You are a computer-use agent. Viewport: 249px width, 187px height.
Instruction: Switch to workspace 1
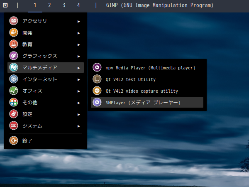[x=35, y=5]
